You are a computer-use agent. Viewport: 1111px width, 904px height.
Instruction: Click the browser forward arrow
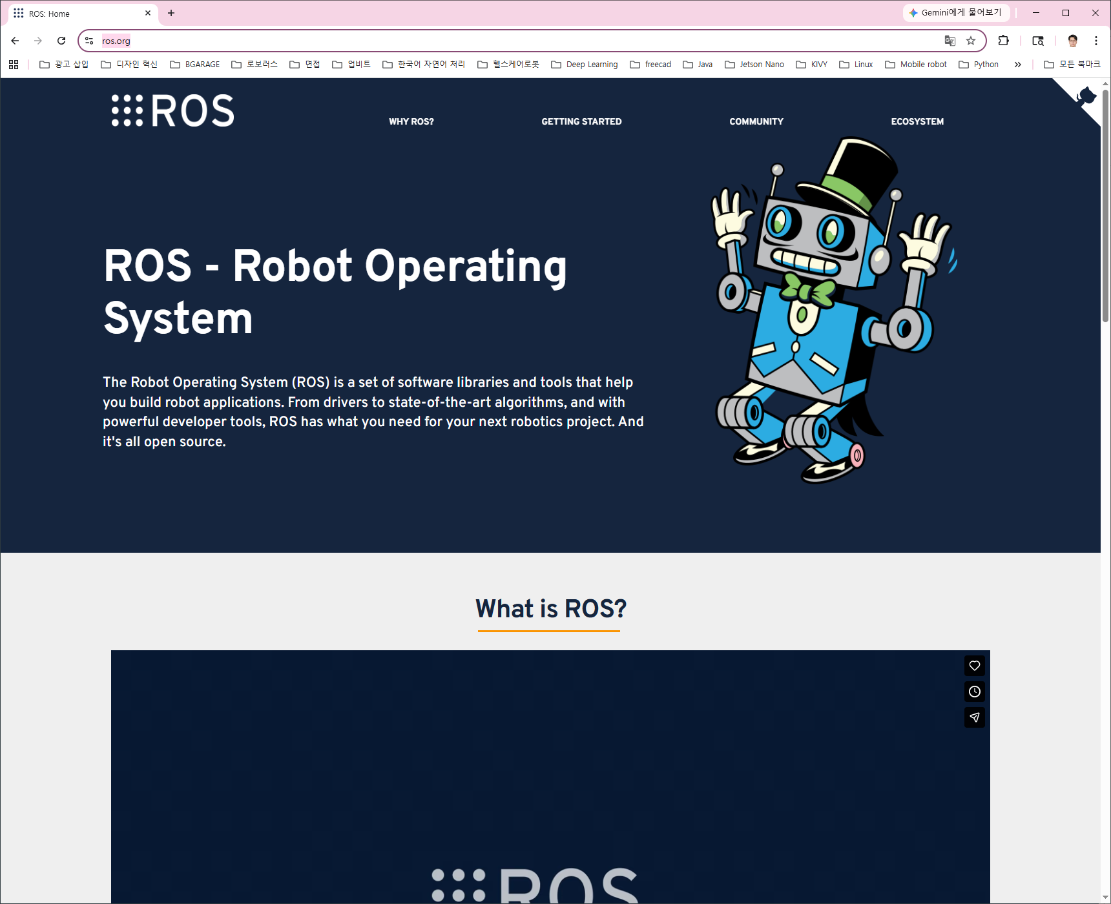[38, 41]
